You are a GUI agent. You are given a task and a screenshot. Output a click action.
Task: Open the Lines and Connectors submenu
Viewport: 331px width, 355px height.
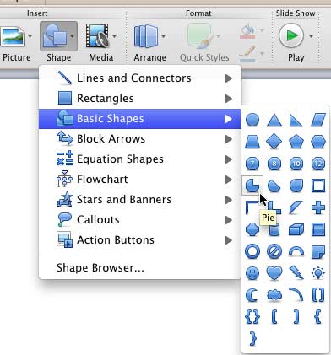pos(140,78)
